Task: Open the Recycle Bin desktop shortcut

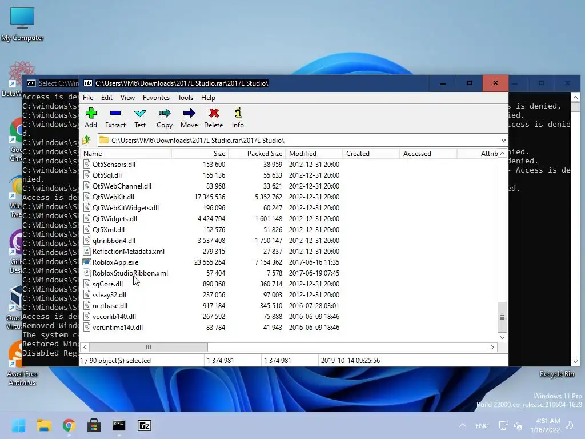Action: coord(556,374)
